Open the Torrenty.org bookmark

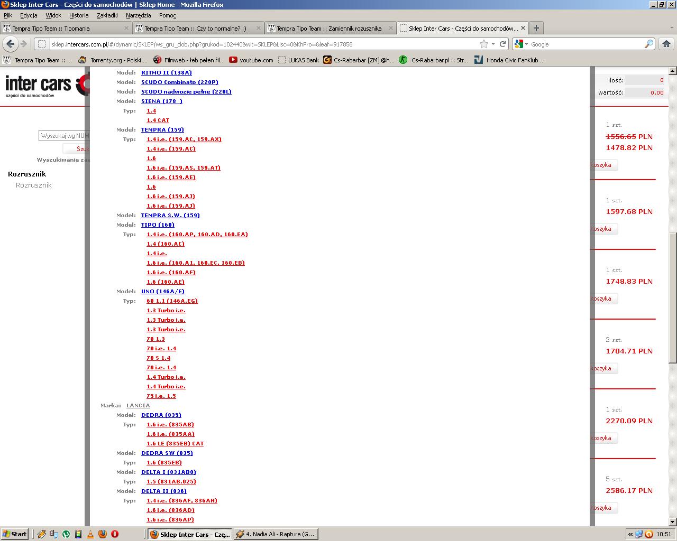point(113,60)
